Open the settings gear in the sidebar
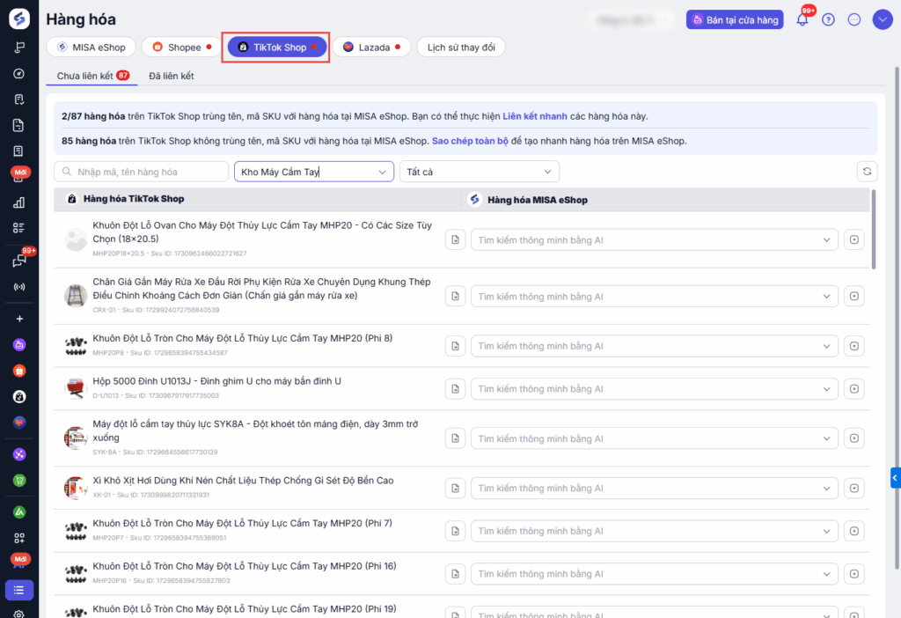Image resolution: width=901 pixels, height=618 pixels. pyautogui.click(x=19, y=614)
